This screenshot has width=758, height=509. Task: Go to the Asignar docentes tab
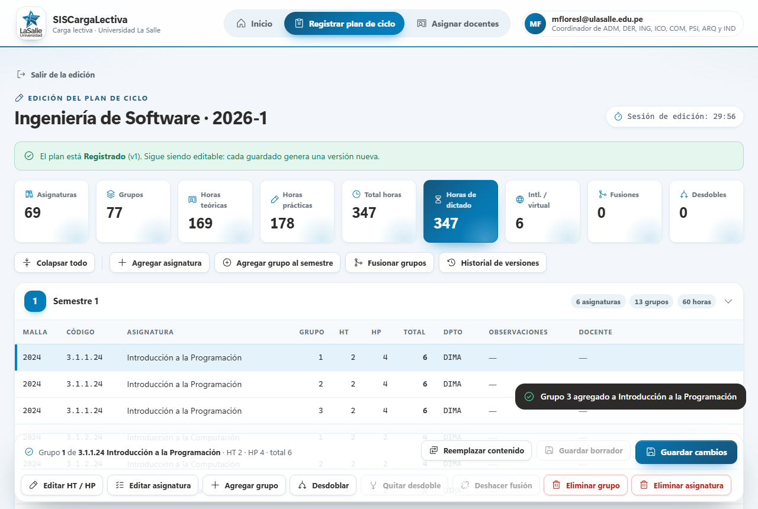(458, 24)
